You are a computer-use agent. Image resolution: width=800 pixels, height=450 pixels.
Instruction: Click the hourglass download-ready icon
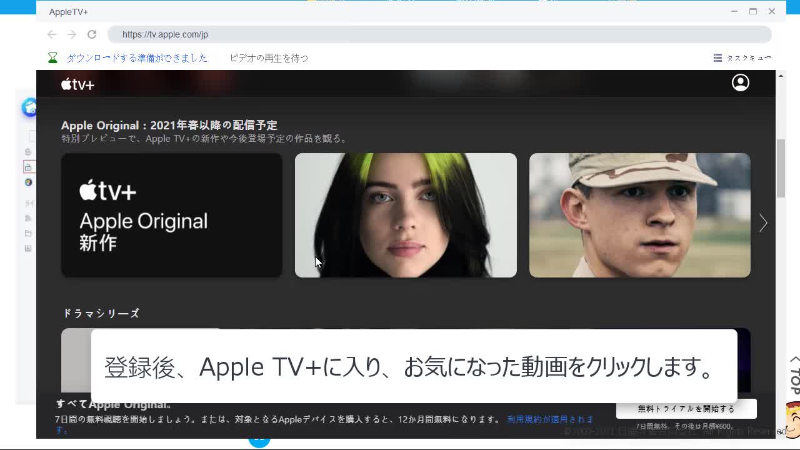coord(53,57)
